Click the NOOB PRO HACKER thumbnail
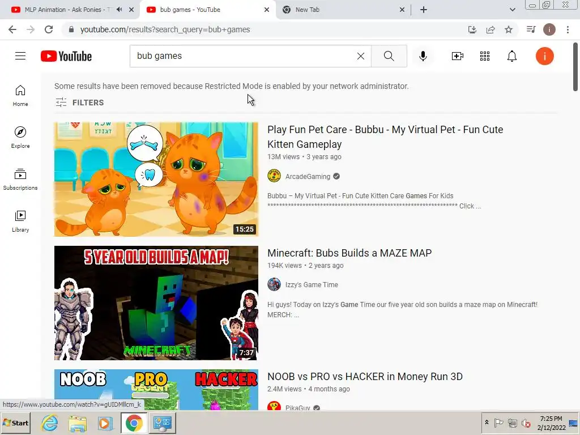 (156, 390)
